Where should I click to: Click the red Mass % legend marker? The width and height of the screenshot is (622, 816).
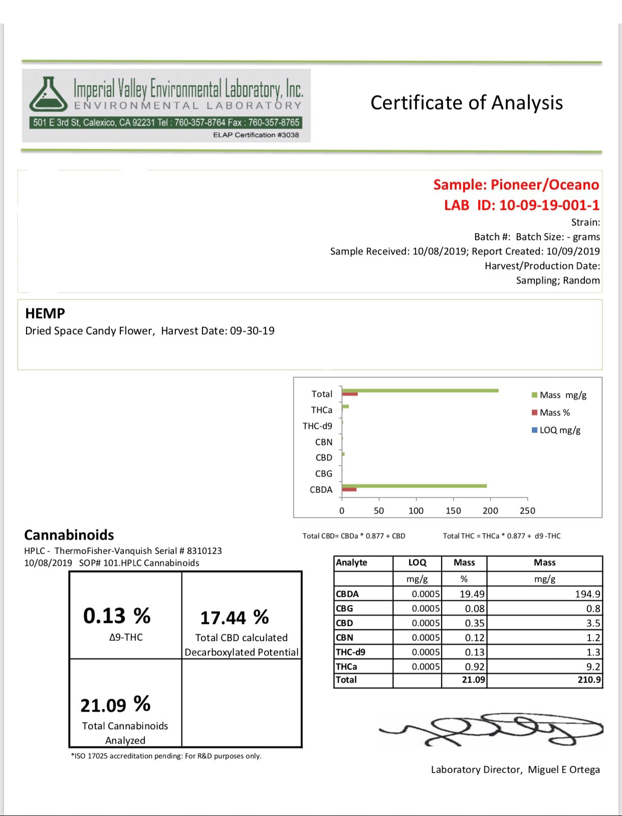[534, 413]
